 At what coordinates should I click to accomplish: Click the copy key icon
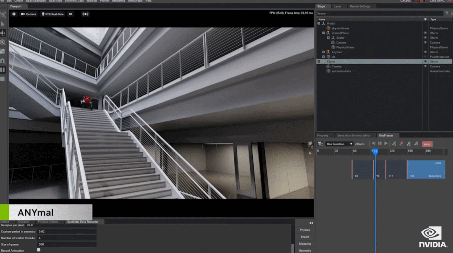point(408,144)
